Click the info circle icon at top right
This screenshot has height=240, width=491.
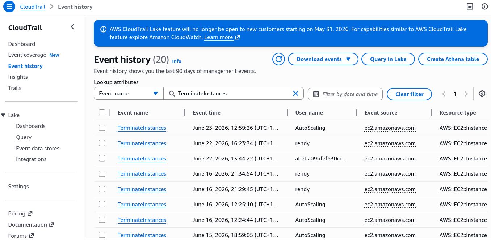pos(484,7)
